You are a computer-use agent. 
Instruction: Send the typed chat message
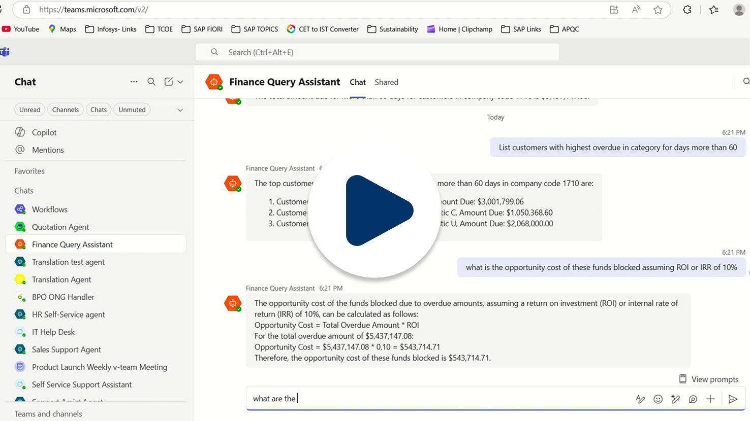pos(733,399)
